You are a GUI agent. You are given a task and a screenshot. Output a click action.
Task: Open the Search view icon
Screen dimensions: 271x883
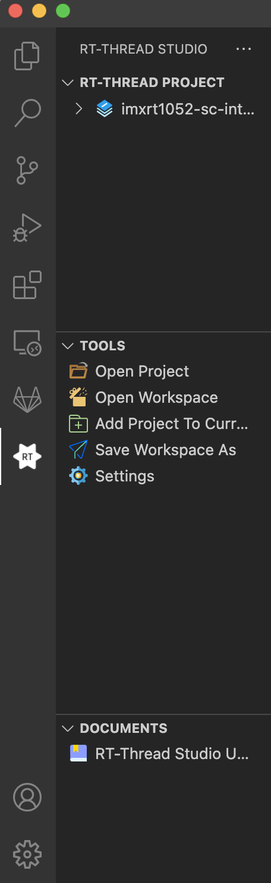click(27, 113)
